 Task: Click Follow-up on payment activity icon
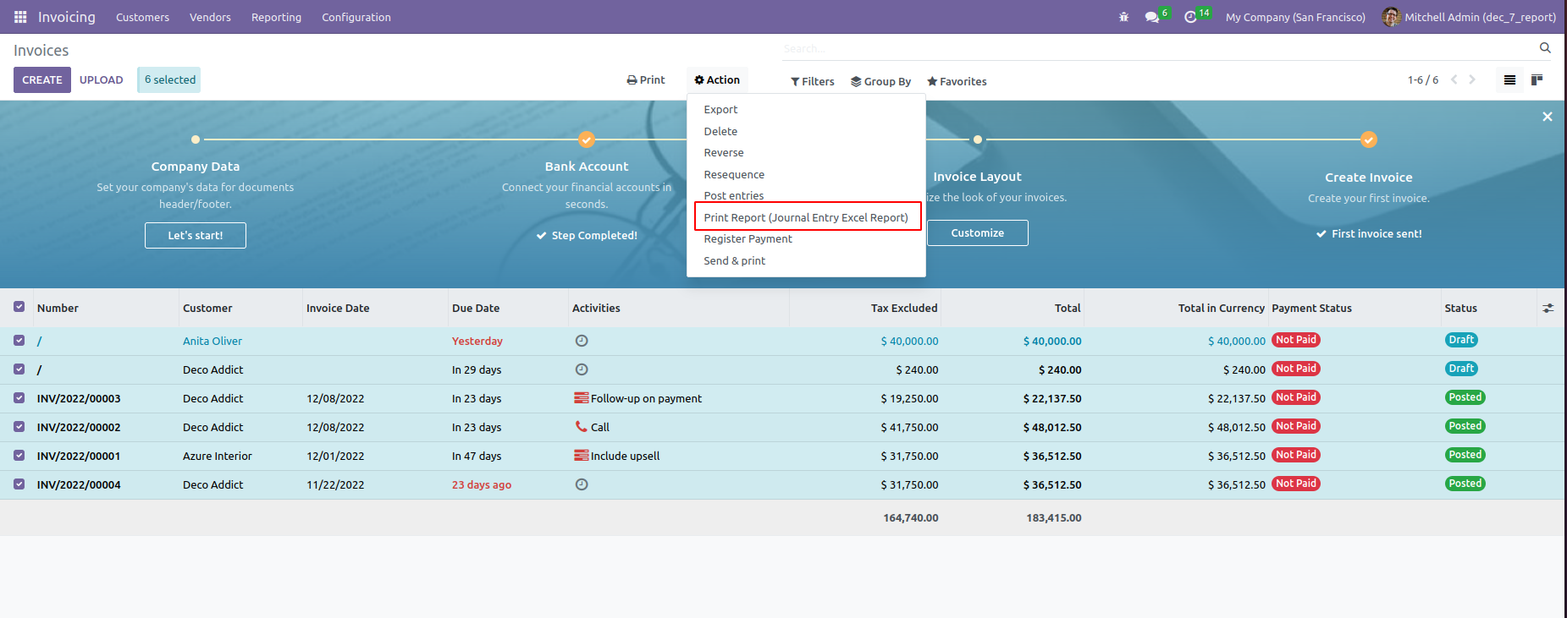pyautogui.click(x=582, y=398)
